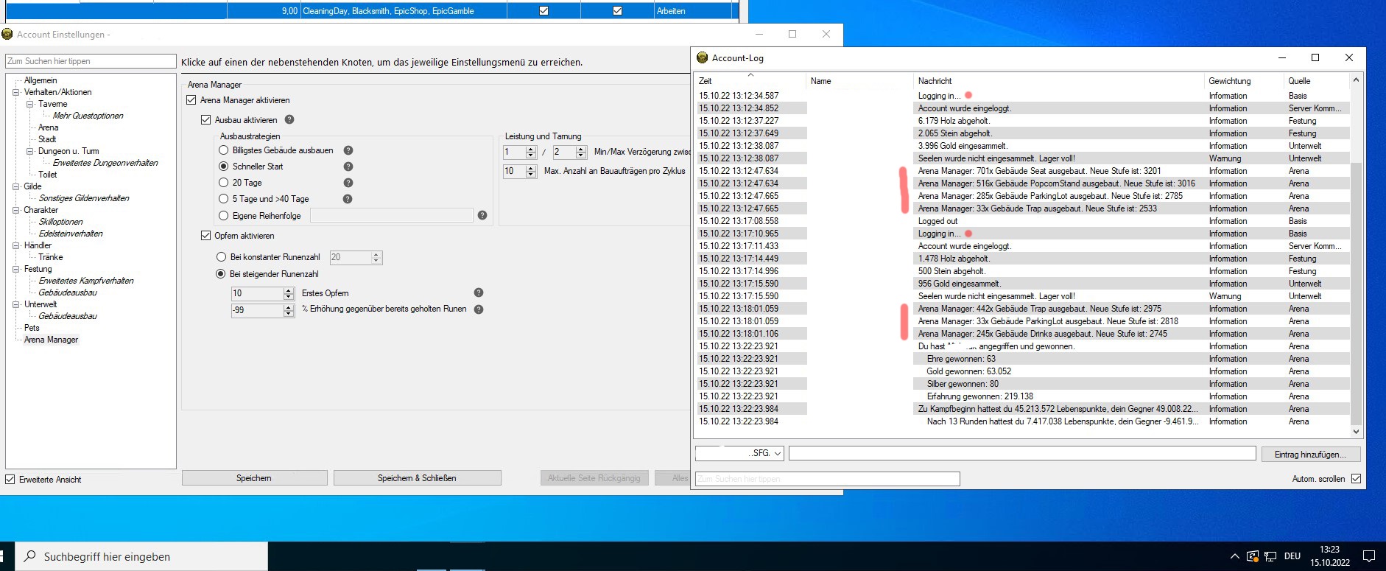1386x571 pixels.
Task: Show help for Erstes Opfern value
Action: 479,292
